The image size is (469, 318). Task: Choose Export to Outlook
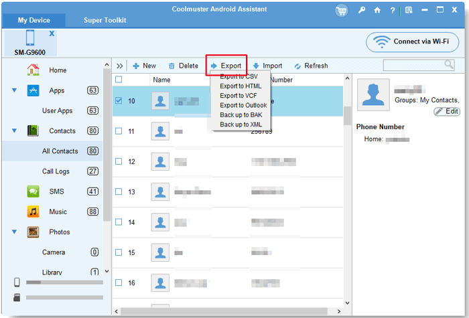click(243, 105)
